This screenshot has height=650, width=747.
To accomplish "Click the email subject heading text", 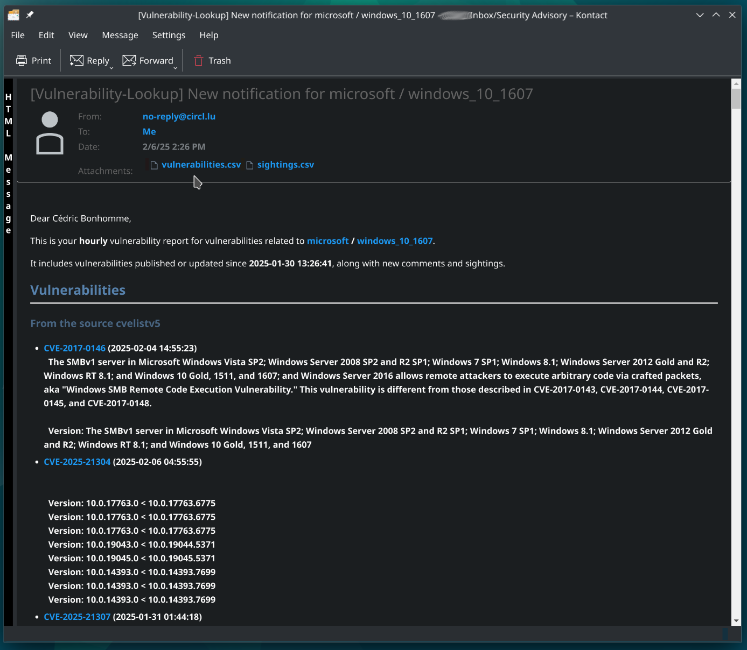I will pyautogui.click(x=282, y=94).
